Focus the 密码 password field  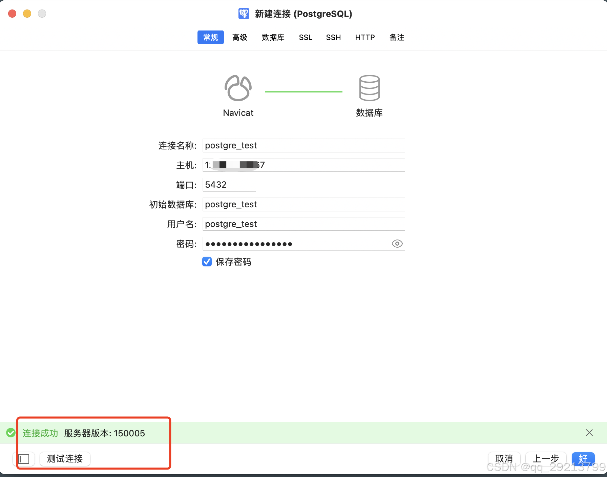click(303, 244)
